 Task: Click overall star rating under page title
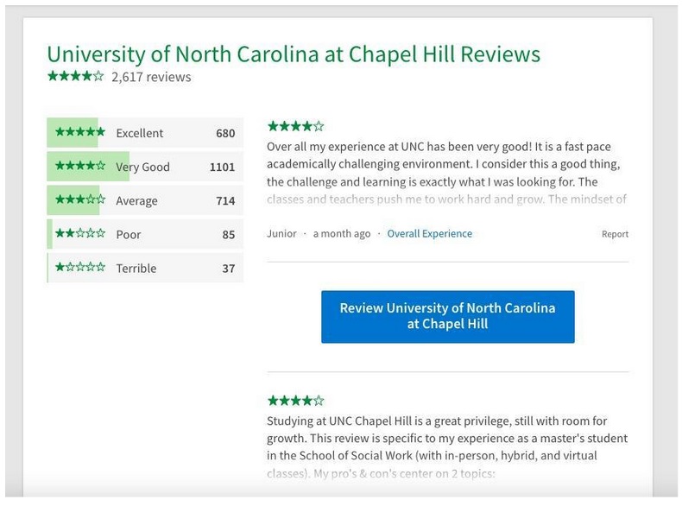coord(75,77)
